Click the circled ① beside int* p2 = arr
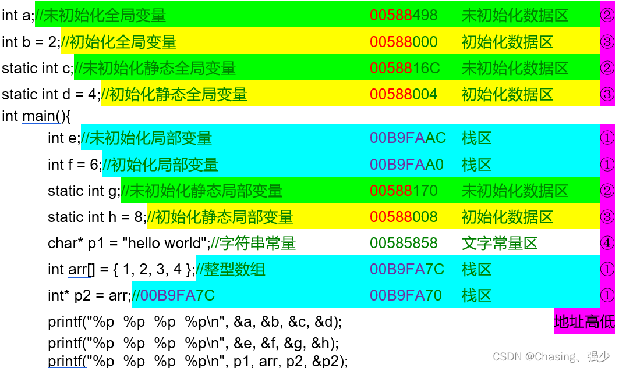 pyautogui.click(x=608, y=295)
